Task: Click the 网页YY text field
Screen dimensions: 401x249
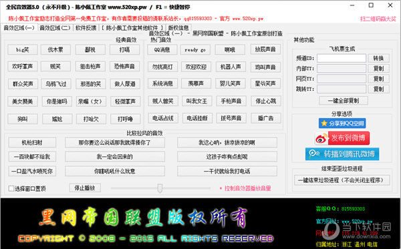Action: point(342,79)
